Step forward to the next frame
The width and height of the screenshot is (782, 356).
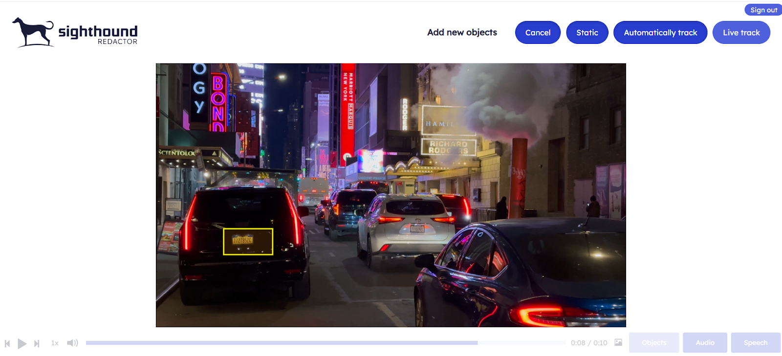tap(37, 343)
